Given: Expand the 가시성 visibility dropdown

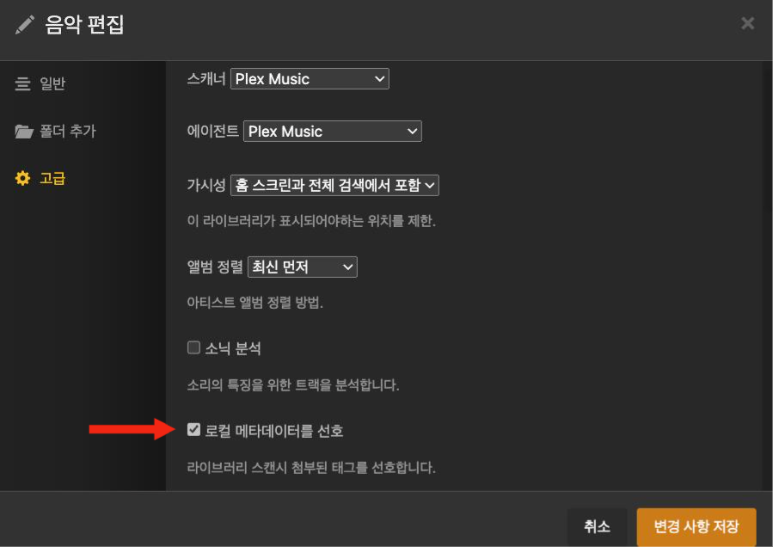Looking at the screenshot, I should (334, 185).
